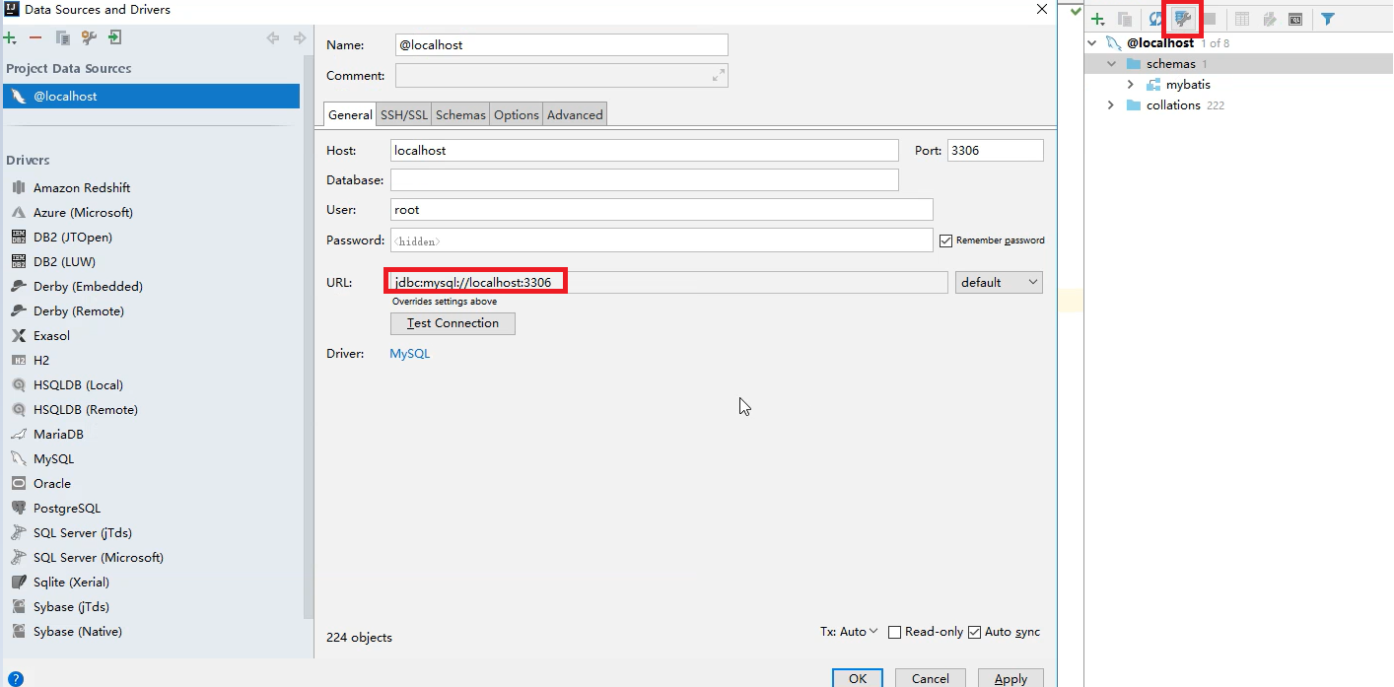
Task: Click the forward arrow in dialog toolbar
Action: [x=300, y=37]
